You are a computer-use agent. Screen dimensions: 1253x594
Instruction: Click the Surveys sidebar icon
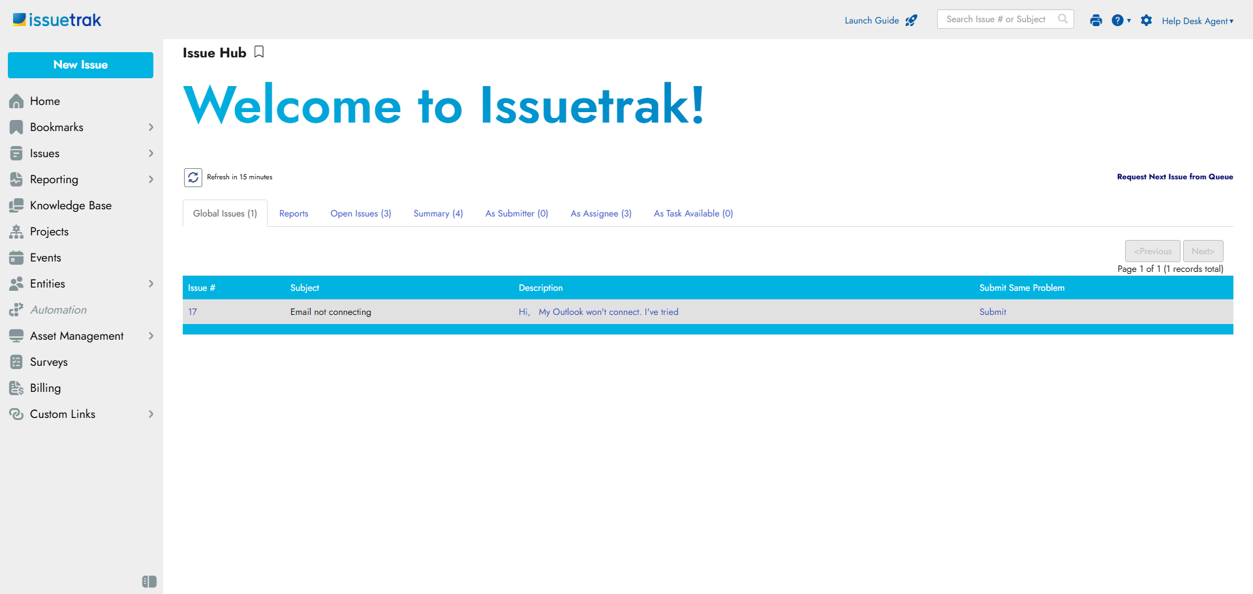tap(16, 362)
